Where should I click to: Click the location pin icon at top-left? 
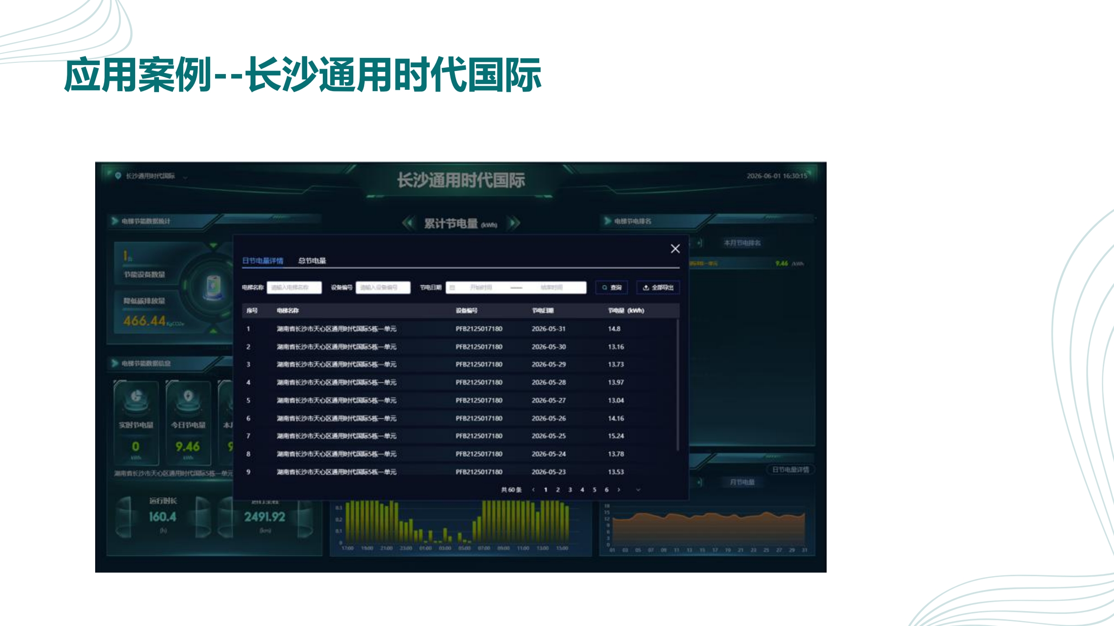click(118, 176)
